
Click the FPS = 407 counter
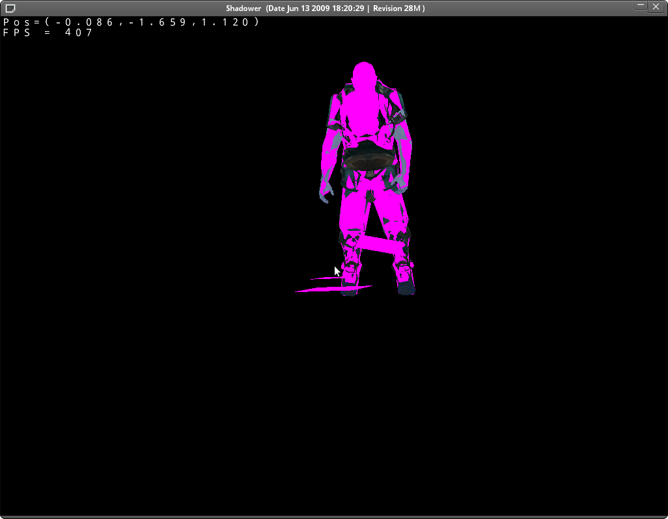point(48,33)
